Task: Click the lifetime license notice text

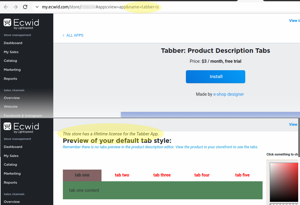Action: [x=111, y=134]
